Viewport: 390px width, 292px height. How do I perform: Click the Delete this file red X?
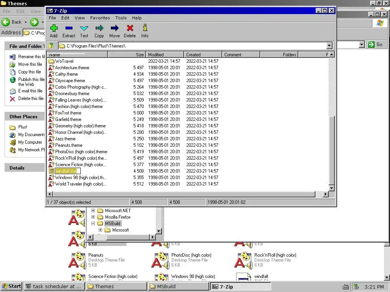pos(13,99)
